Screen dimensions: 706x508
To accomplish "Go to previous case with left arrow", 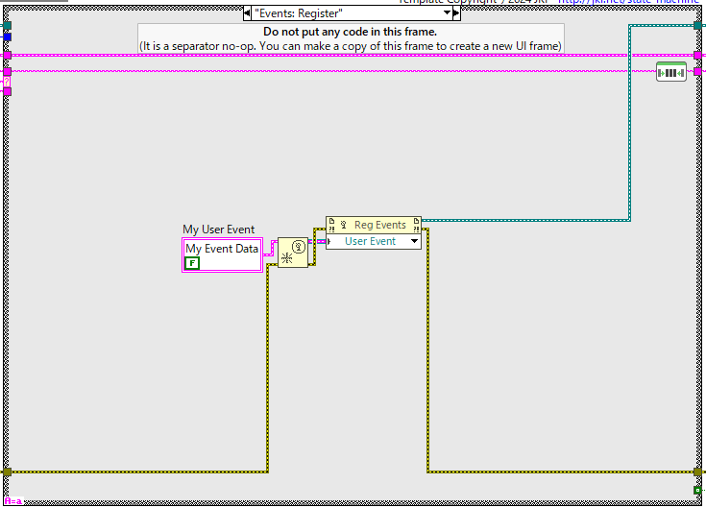I will (247, 13).
